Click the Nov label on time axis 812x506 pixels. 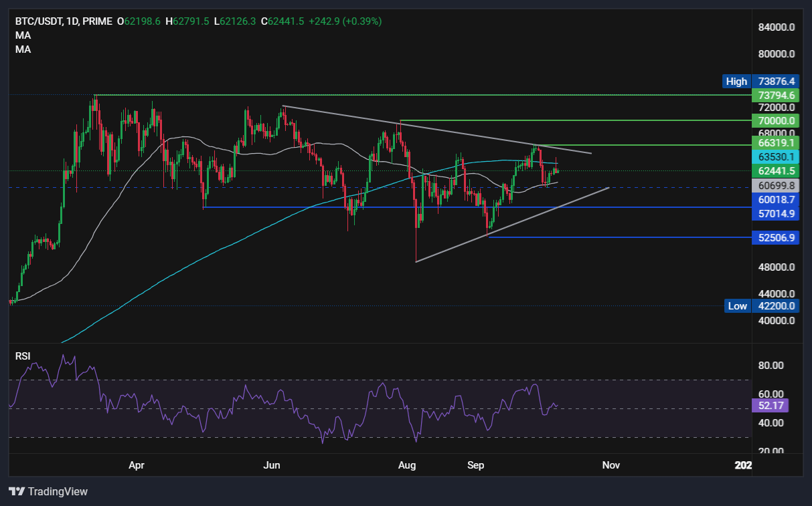[611, 465]
